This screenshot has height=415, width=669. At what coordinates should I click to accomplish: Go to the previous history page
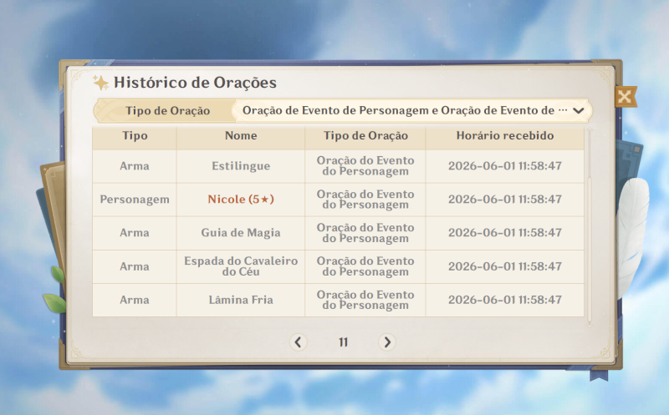pos(299,342)
